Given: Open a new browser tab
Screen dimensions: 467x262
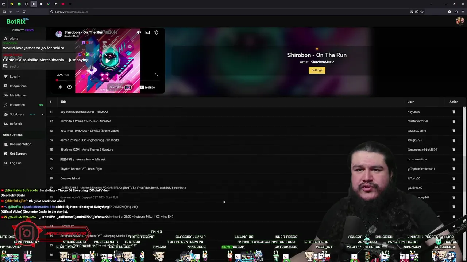Looking at the screenshot, I should click(x=70, y=4).
